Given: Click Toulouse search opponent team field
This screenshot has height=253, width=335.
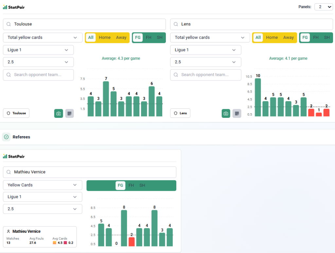Looking at the screenshot, I should (38, 75).
